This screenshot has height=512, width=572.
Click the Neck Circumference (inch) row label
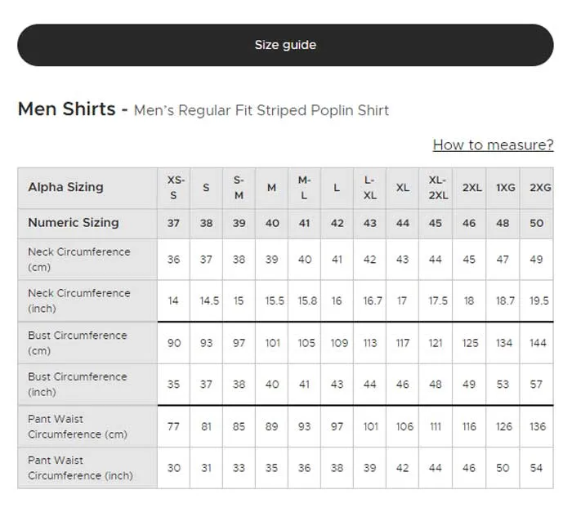click(79, 301)
